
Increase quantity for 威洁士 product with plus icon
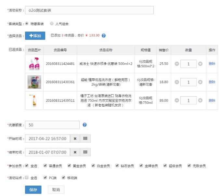[x=200, y=64]
